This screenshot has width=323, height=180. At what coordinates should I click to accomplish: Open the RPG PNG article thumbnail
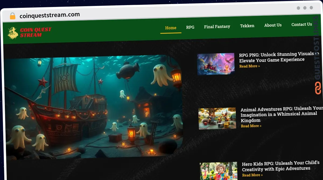click(216, 64)
